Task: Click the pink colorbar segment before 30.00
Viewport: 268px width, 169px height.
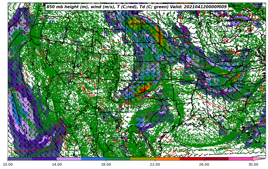Action: tap(241, 159)
